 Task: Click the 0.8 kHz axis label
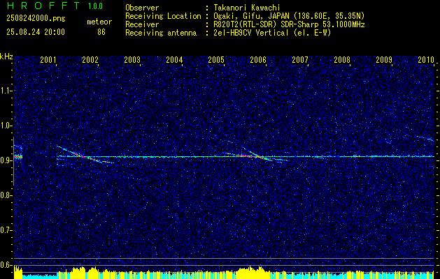point(6,195)
